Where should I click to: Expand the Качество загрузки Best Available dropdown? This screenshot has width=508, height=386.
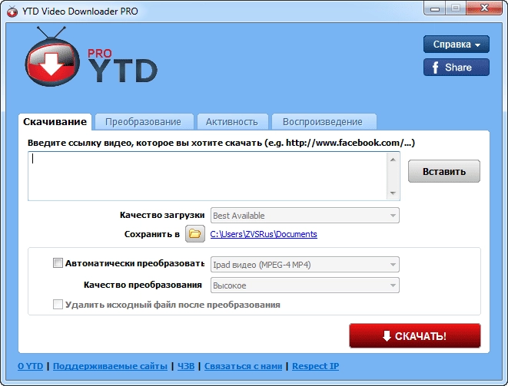305,216
